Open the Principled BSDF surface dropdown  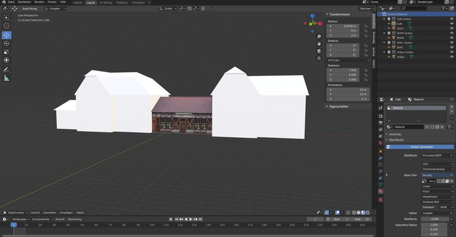437,156
